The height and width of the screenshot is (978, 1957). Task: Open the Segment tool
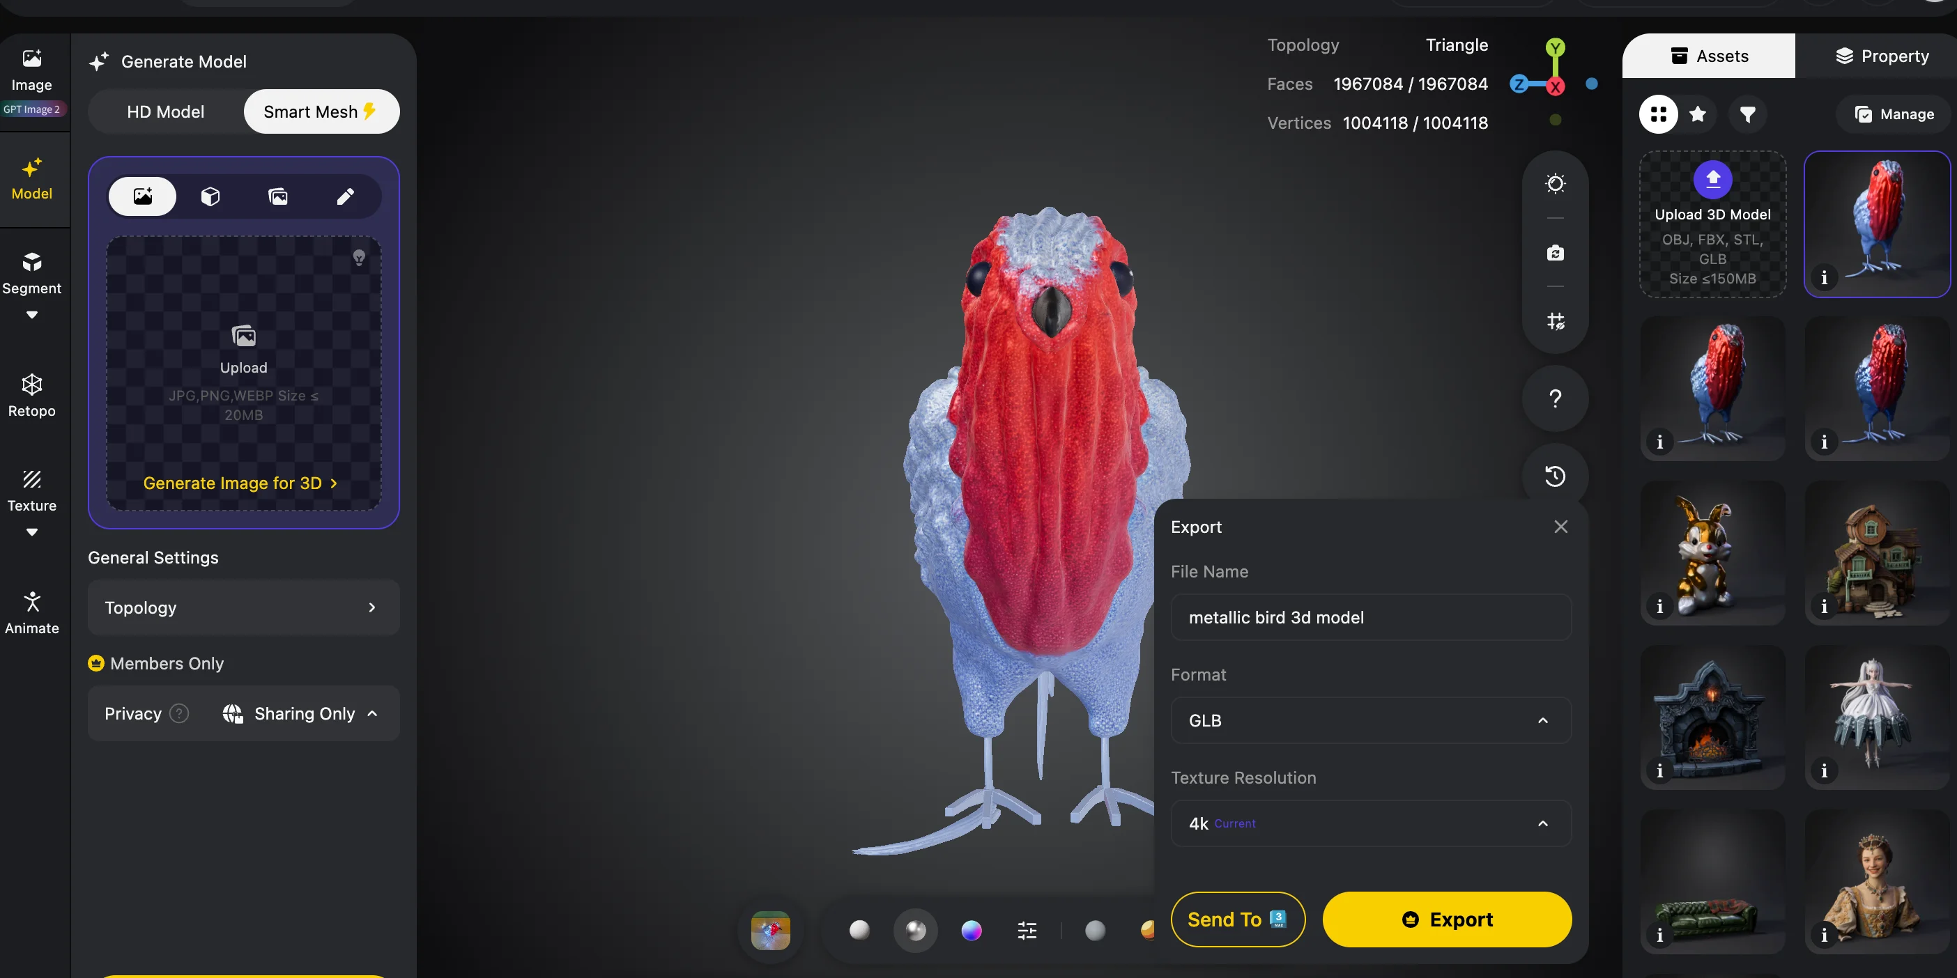coord(32,273)
